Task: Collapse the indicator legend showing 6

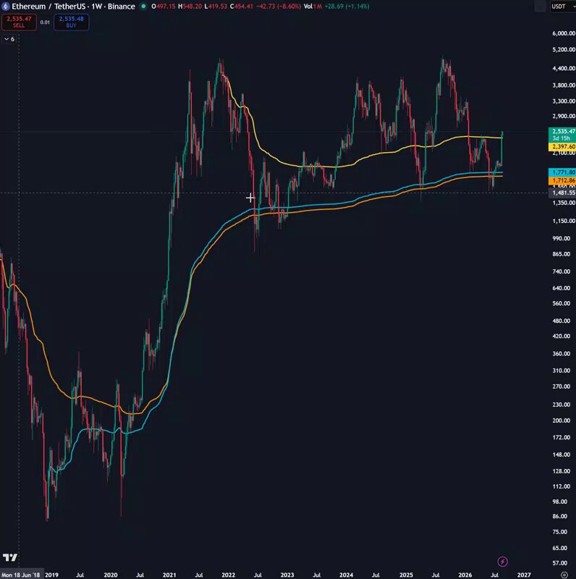Action: 9,39
